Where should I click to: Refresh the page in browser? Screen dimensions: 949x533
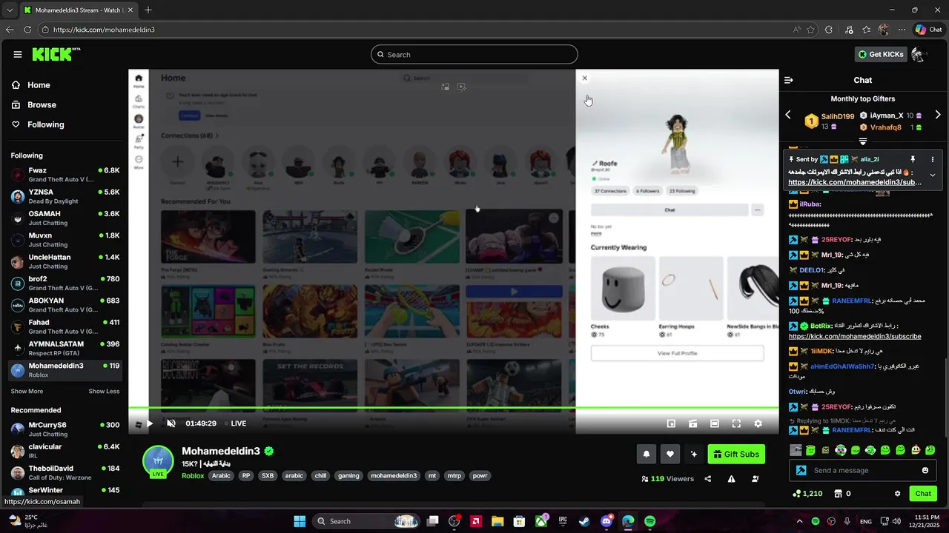click(27, 30)
